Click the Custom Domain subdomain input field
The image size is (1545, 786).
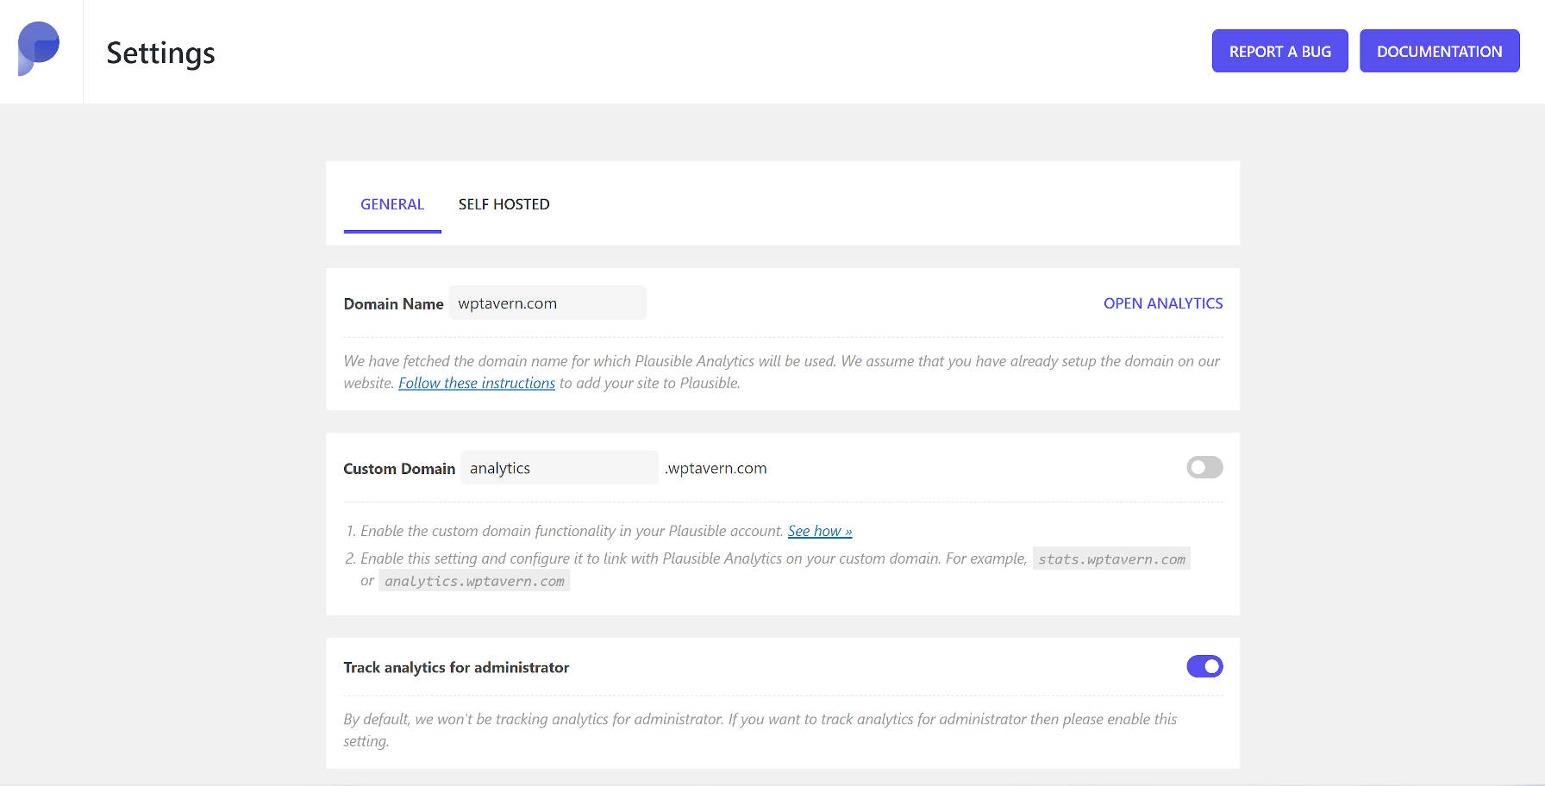click(x=559, y=467)
